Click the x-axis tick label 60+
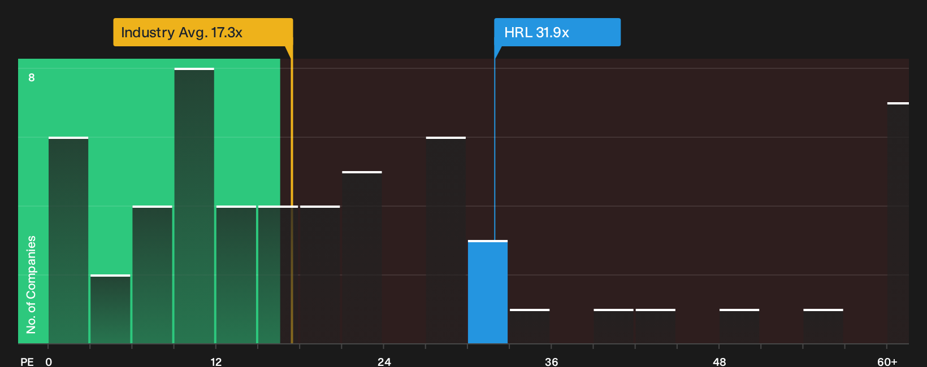This screenshot has height=367, width=927. 887,361
